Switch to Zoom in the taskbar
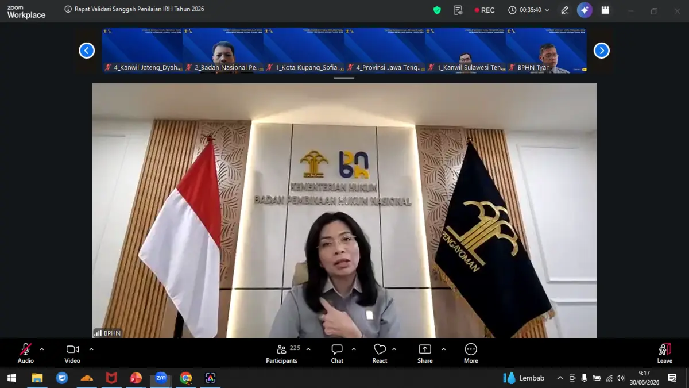The image size is (689, 388). coord(161,378)
